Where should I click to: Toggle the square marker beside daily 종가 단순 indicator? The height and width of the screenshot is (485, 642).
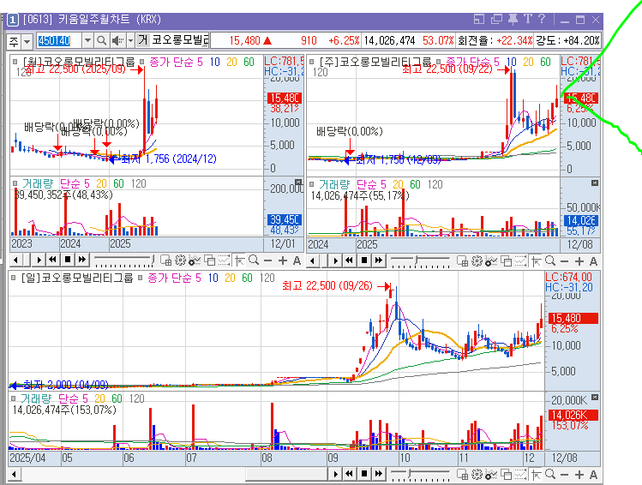coord(140,278)
